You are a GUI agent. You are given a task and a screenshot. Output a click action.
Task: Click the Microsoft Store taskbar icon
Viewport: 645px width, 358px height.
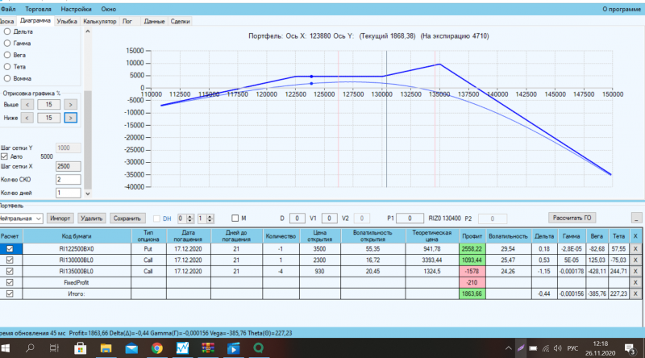tap(80, 348)
